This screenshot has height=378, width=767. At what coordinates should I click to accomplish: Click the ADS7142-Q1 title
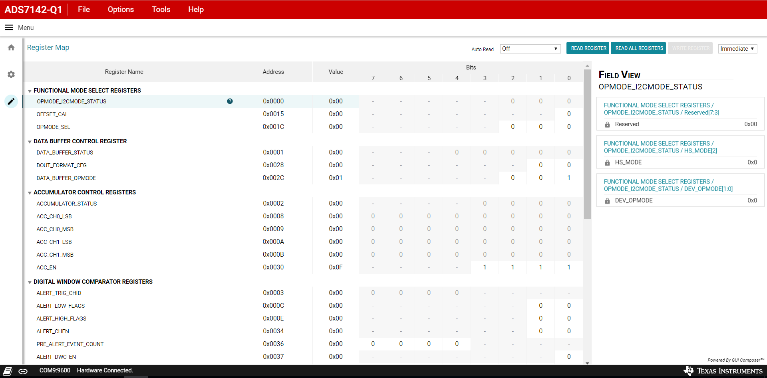point(33,10)
